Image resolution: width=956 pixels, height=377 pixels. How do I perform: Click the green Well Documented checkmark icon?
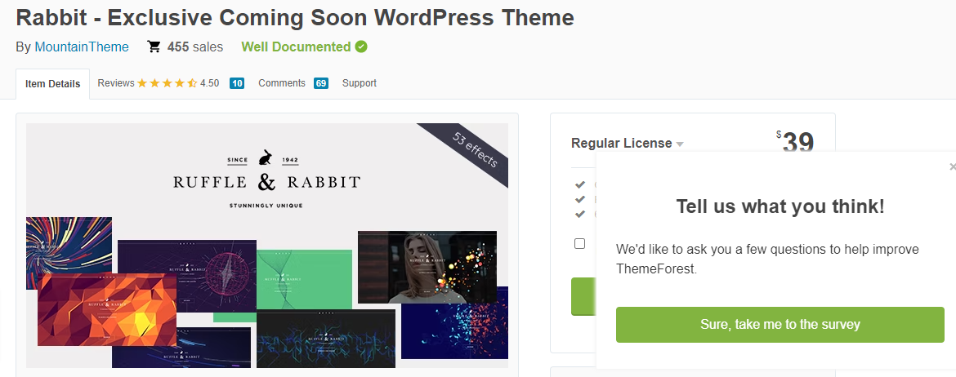[x=361, y=47]
